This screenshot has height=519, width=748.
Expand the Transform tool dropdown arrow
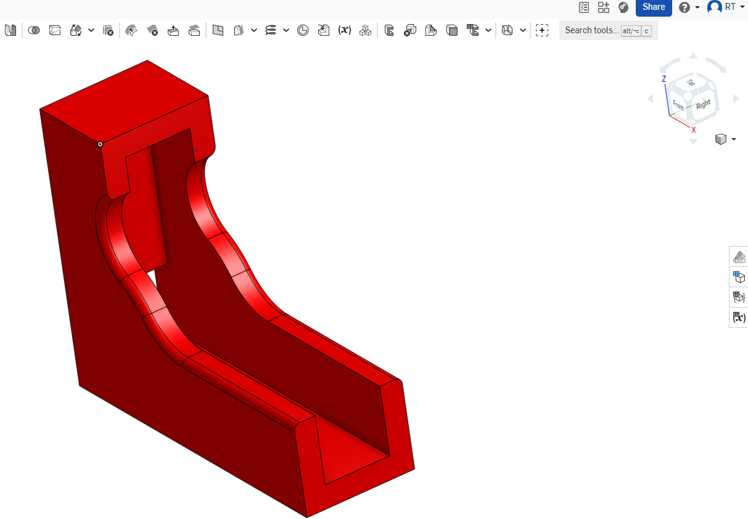(x=91, y=30)
